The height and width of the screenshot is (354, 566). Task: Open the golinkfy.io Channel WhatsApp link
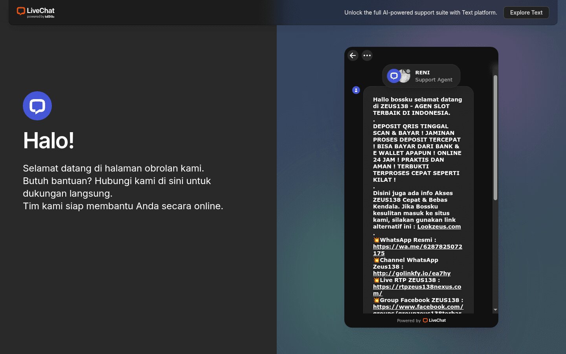(412, 273)
